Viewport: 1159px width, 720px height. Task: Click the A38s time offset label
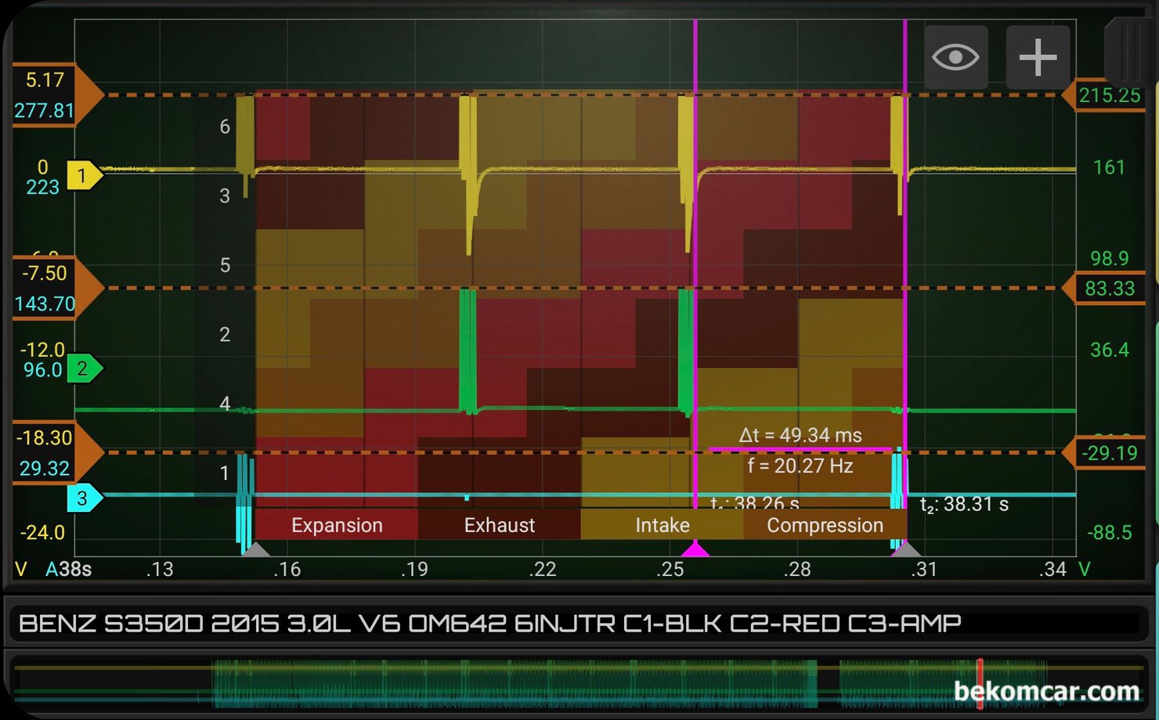[x=68, y=569]
